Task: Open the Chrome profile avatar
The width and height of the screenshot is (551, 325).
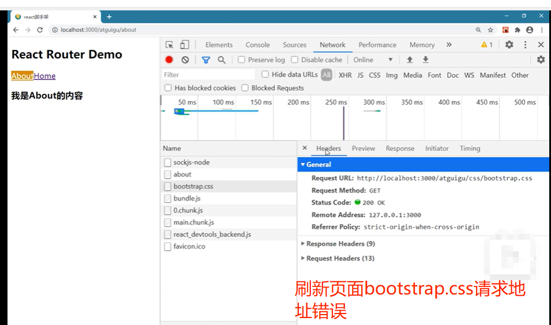Action: point(530,30)
